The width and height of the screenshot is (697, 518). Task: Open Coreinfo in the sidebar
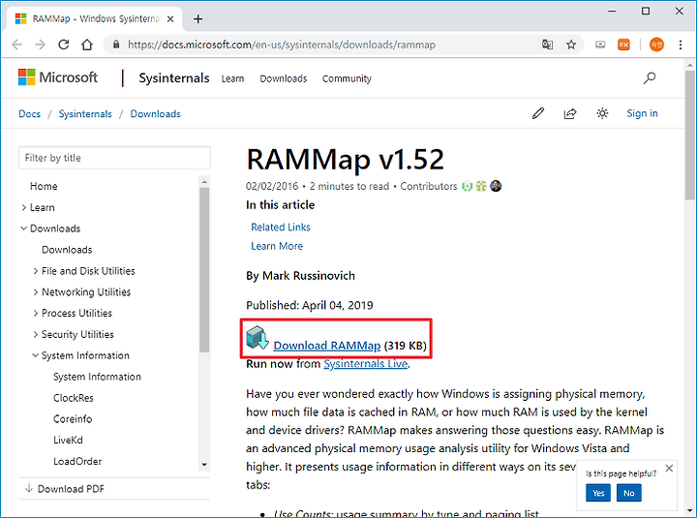tap(73, 419)
